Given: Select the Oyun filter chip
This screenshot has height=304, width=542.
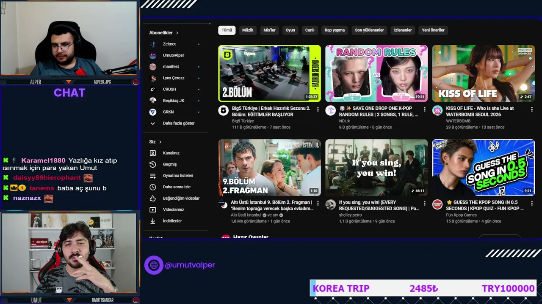Looking at the screenshot, I should 290,30.
